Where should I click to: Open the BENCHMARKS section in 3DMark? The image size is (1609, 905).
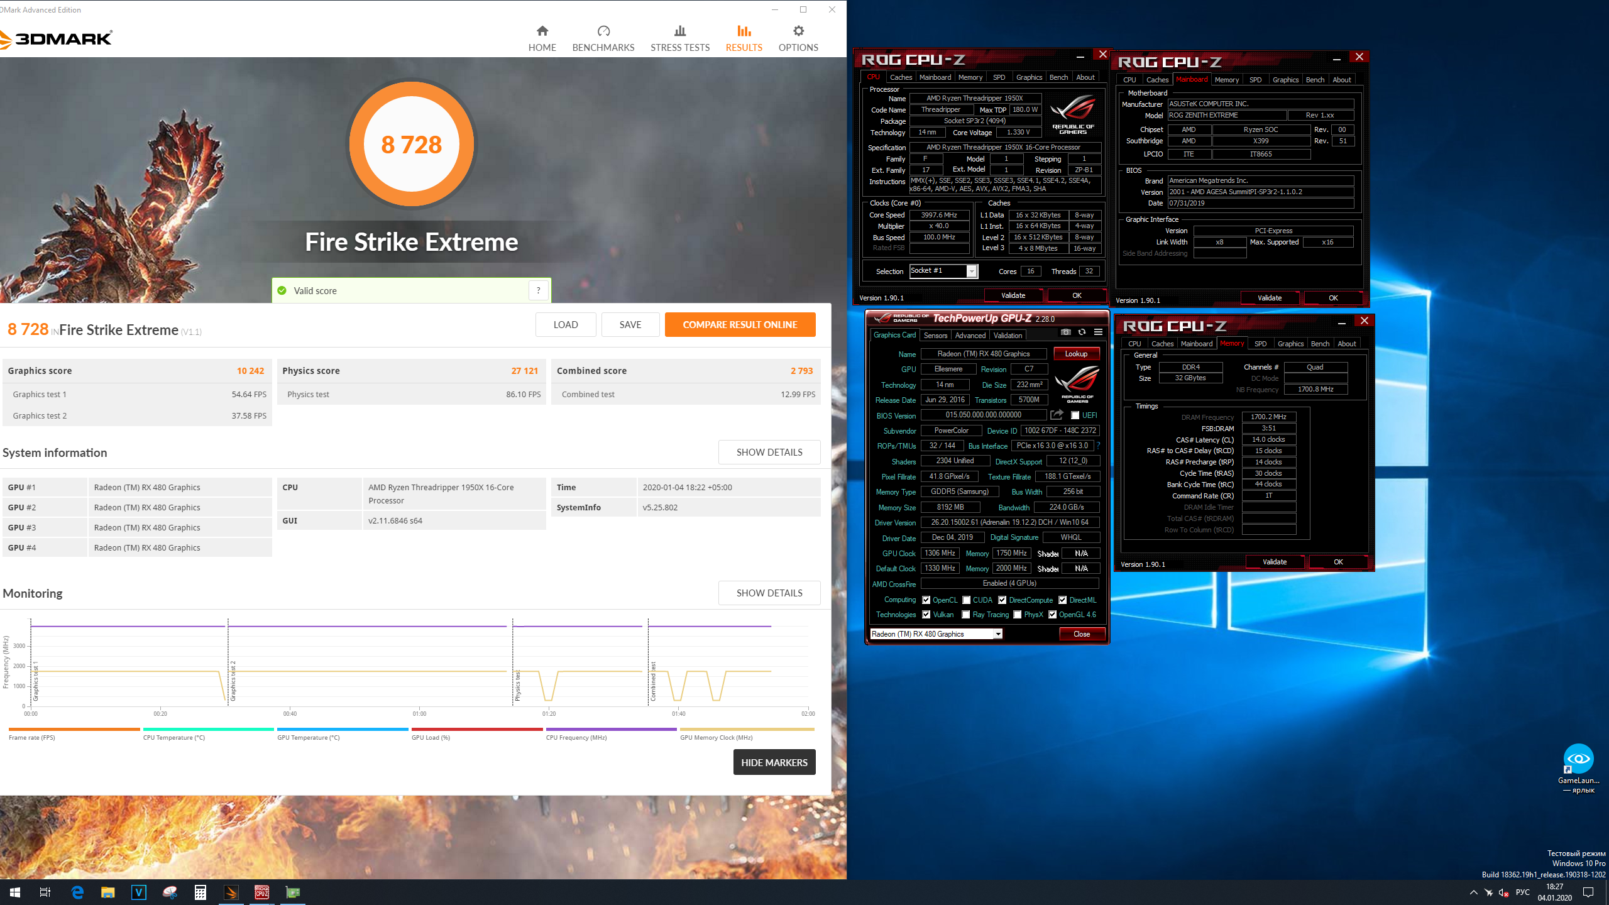[603, 38]
